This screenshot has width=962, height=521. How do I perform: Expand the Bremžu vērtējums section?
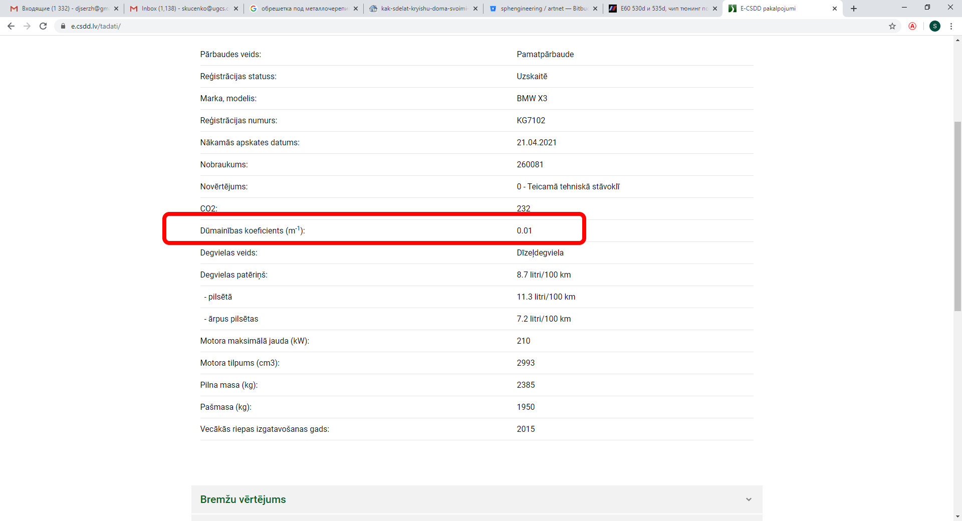(749, 499)
